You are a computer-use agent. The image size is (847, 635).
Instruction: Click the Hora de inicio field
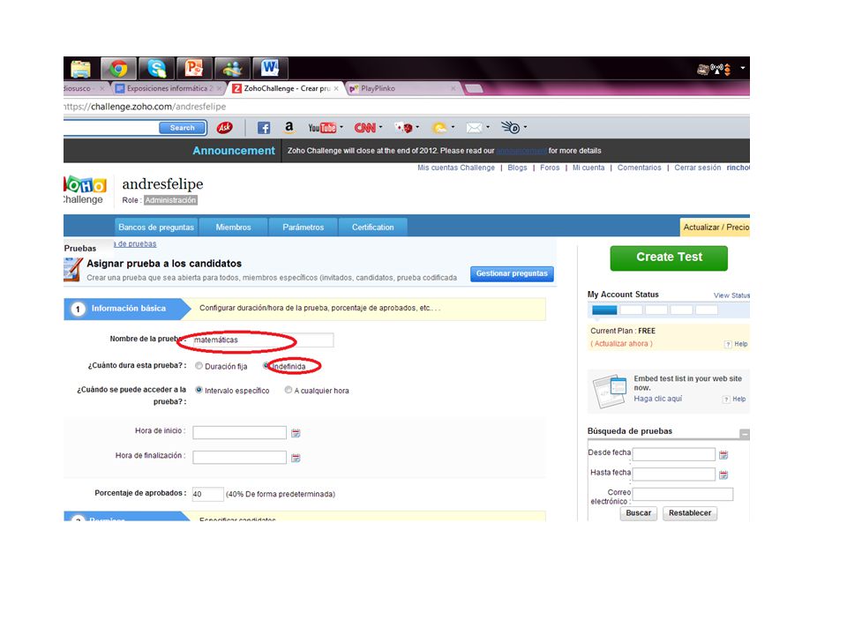(x=239, y=432)
